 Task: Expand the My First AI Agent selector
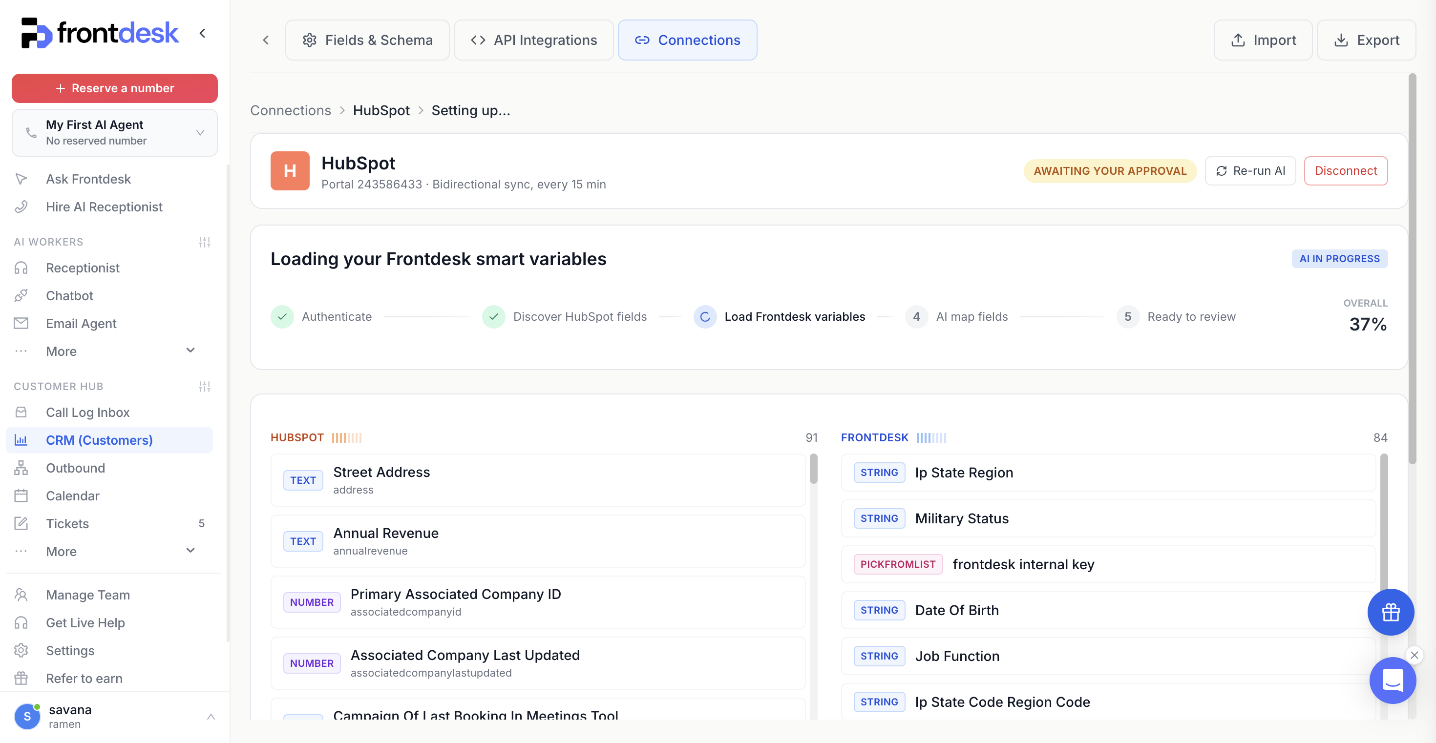point(114,133)
